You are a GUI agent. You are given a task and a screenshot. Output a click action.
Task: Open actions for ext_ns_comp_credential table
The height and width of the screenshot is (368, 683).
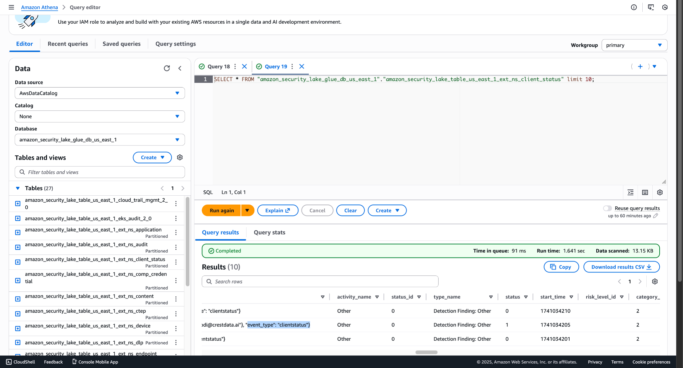coord(176,280)
